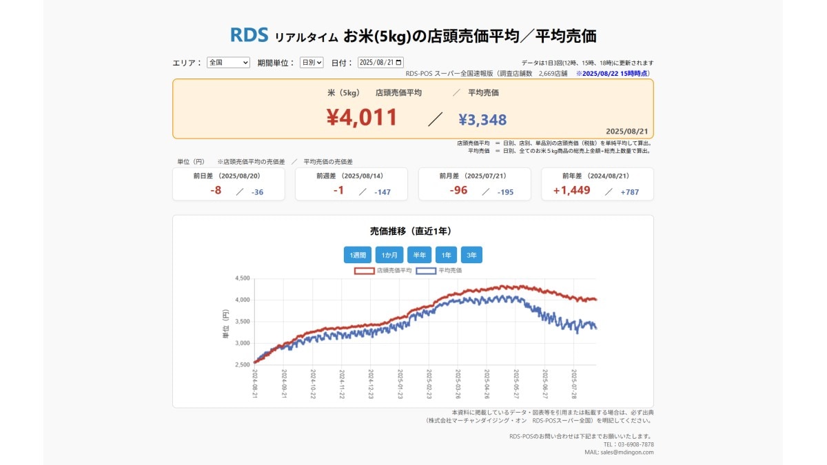This screenshot has height=465, width=827.
Task: Click the +787 yearly average price difference
Action: (x=630, y=192)
